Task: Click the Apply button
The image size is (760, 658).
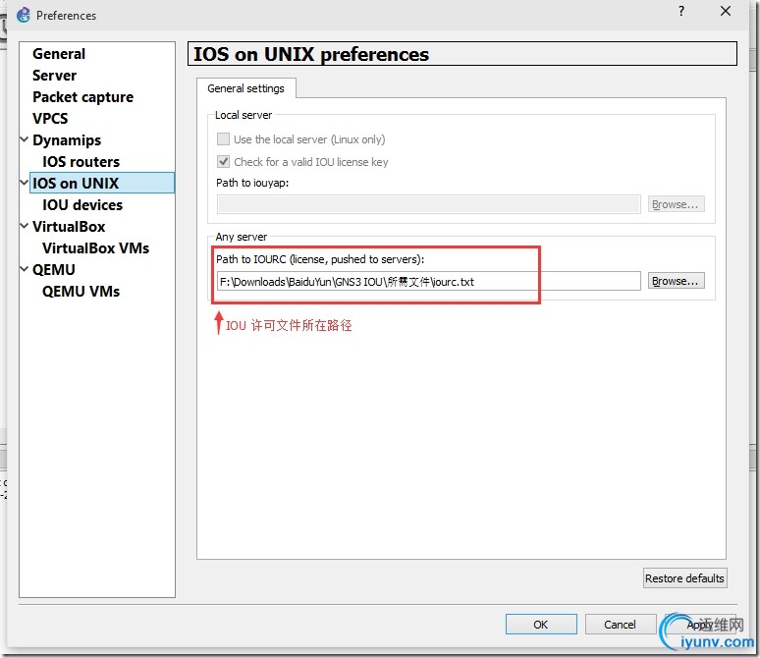Action: [699, 625]
